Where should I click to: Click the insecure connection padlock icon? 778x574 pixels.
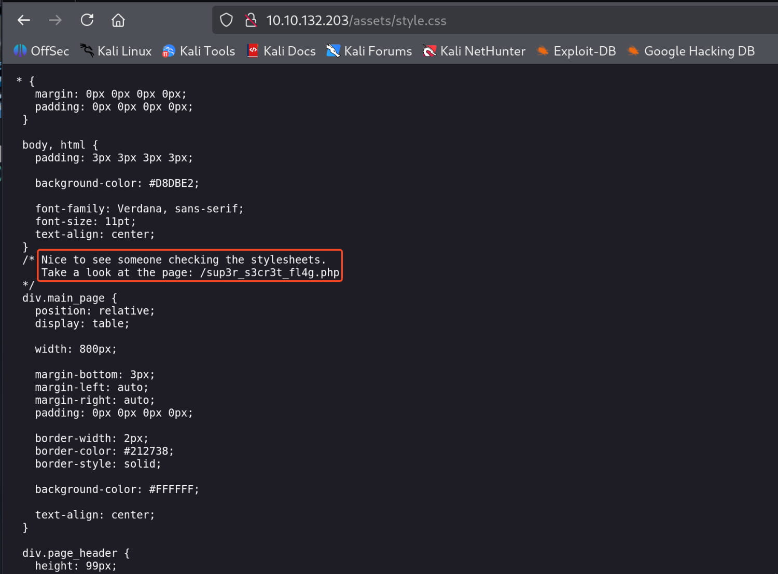coord(251,20)
